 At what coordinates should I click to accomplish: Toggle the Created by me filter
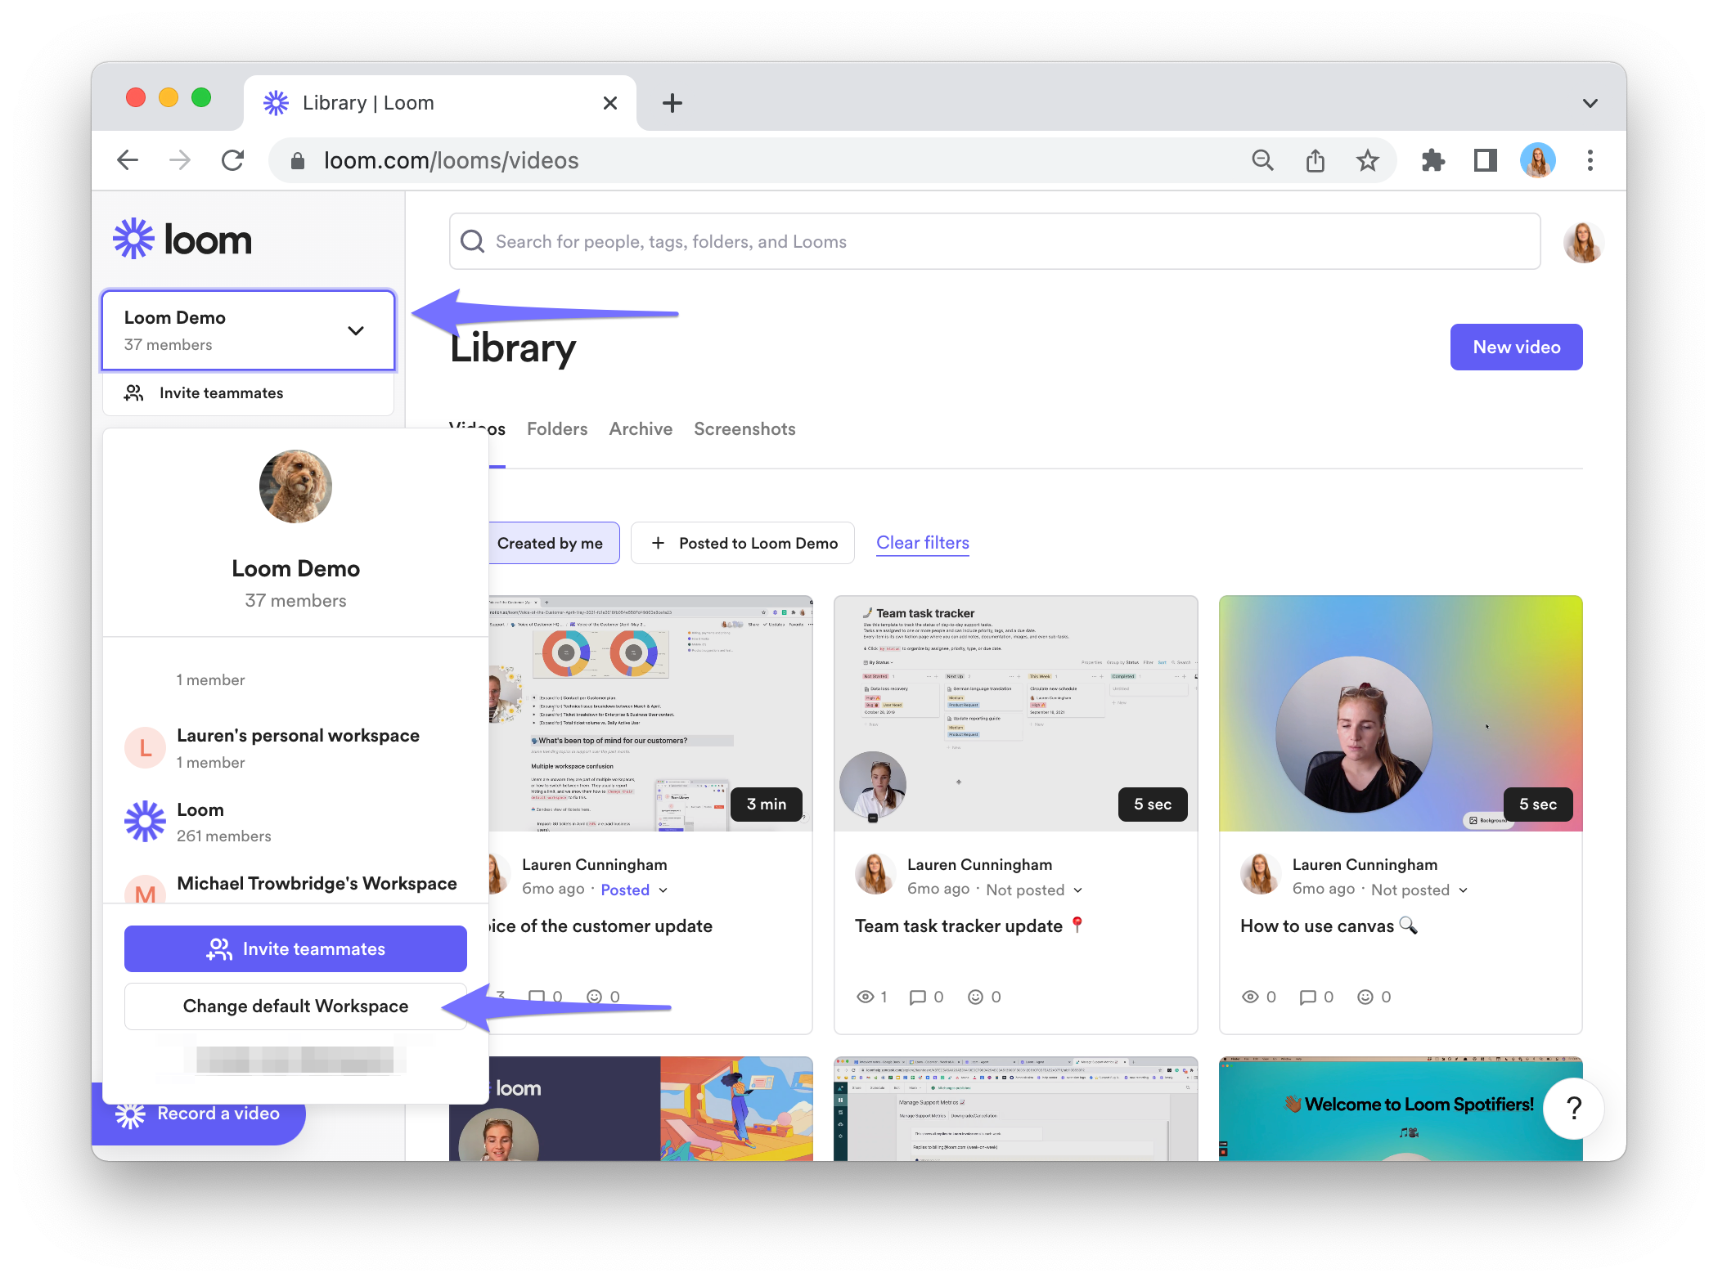pyautogui.click(x=551, y=544)
